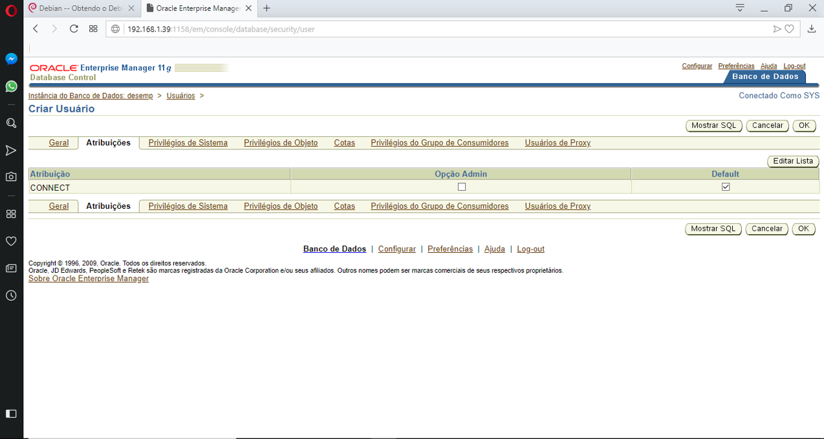
Task: Click the Atribuição column header
Action: [x=159, y=174]
